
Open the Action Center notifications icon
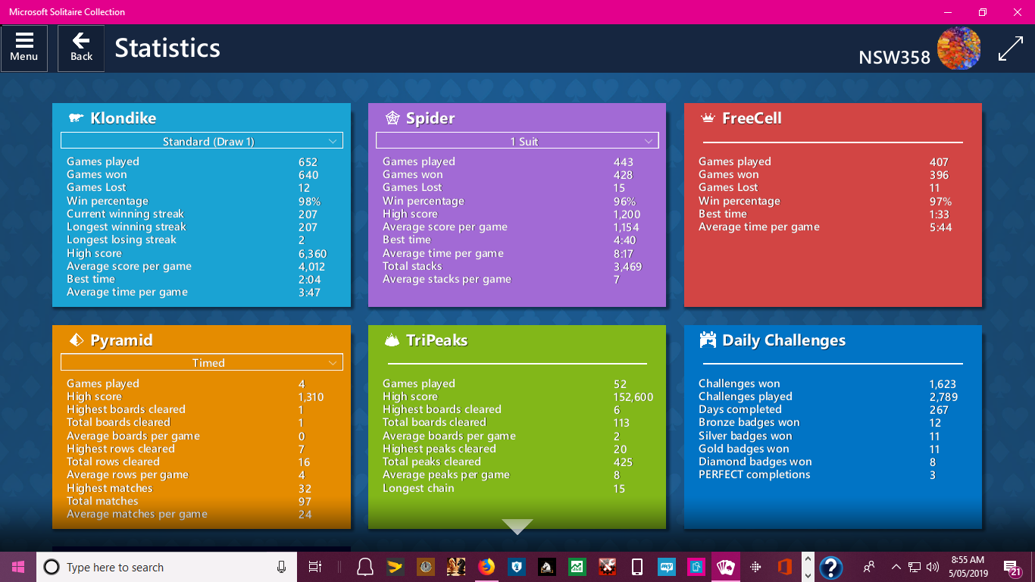(x=1012, y=567)
